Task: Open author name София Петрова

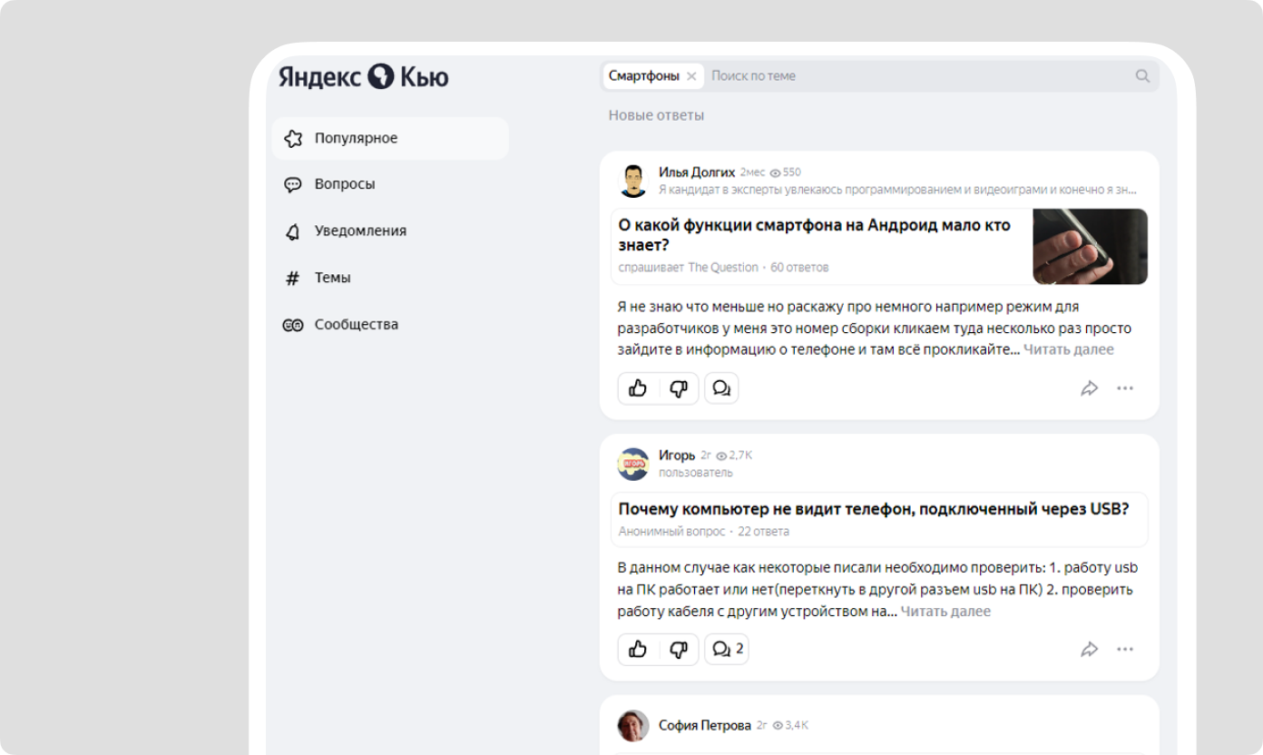Action: [x=705, y=726]
